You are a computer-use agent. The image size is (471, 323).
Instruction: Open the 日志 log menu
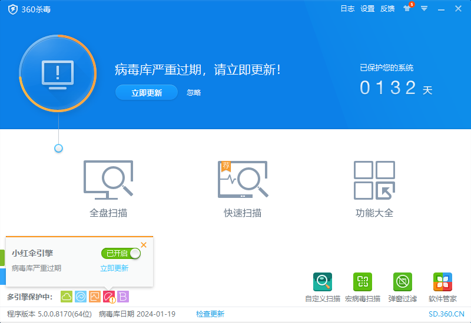pos(347,9)
